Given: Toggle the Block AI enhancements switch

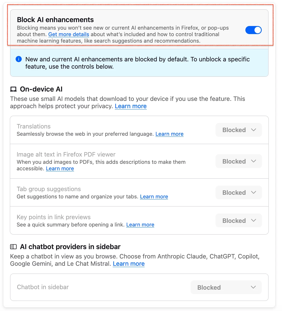Looking at the screenshot, I should coord(253,30).
